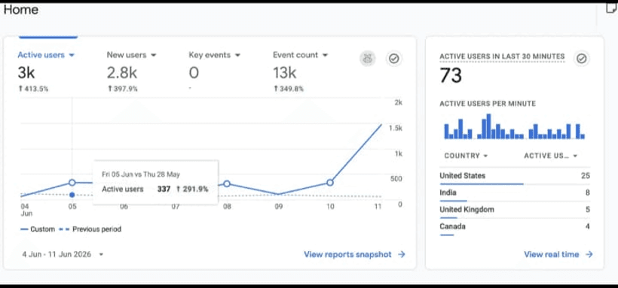
Task: Click the 413.5% change under Active users
Action: coord(33,89)
